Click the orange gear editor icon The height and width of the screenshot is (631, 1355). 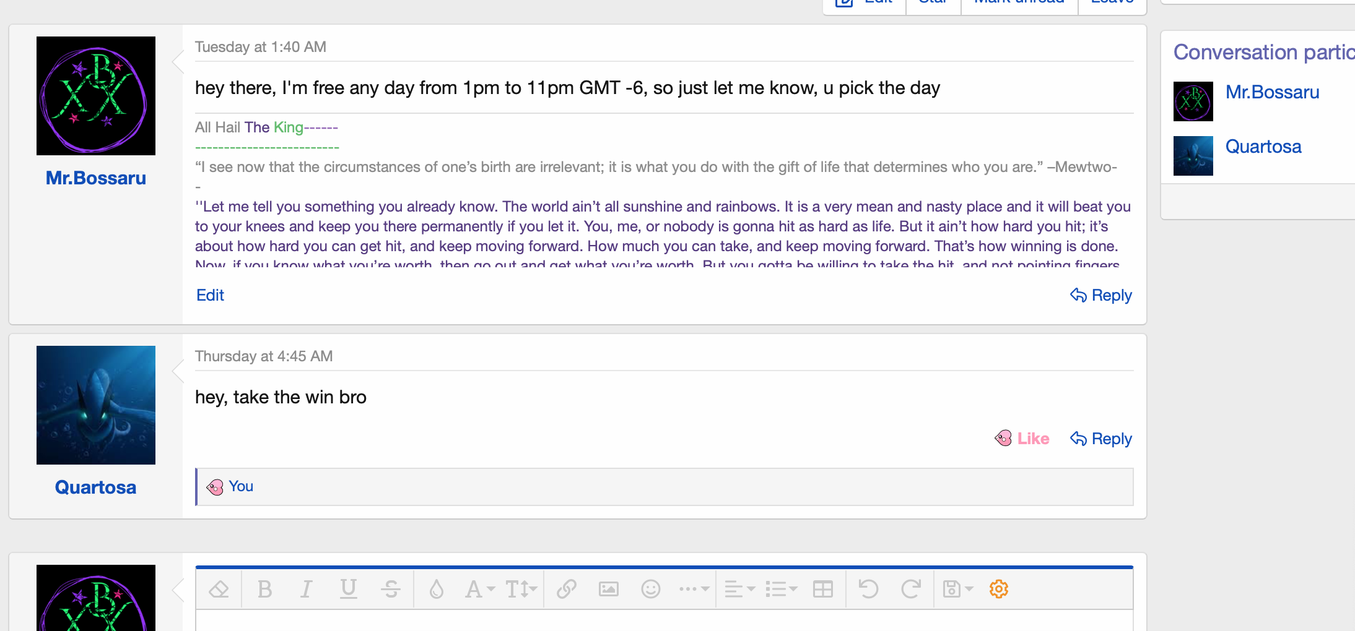[998, 590]
